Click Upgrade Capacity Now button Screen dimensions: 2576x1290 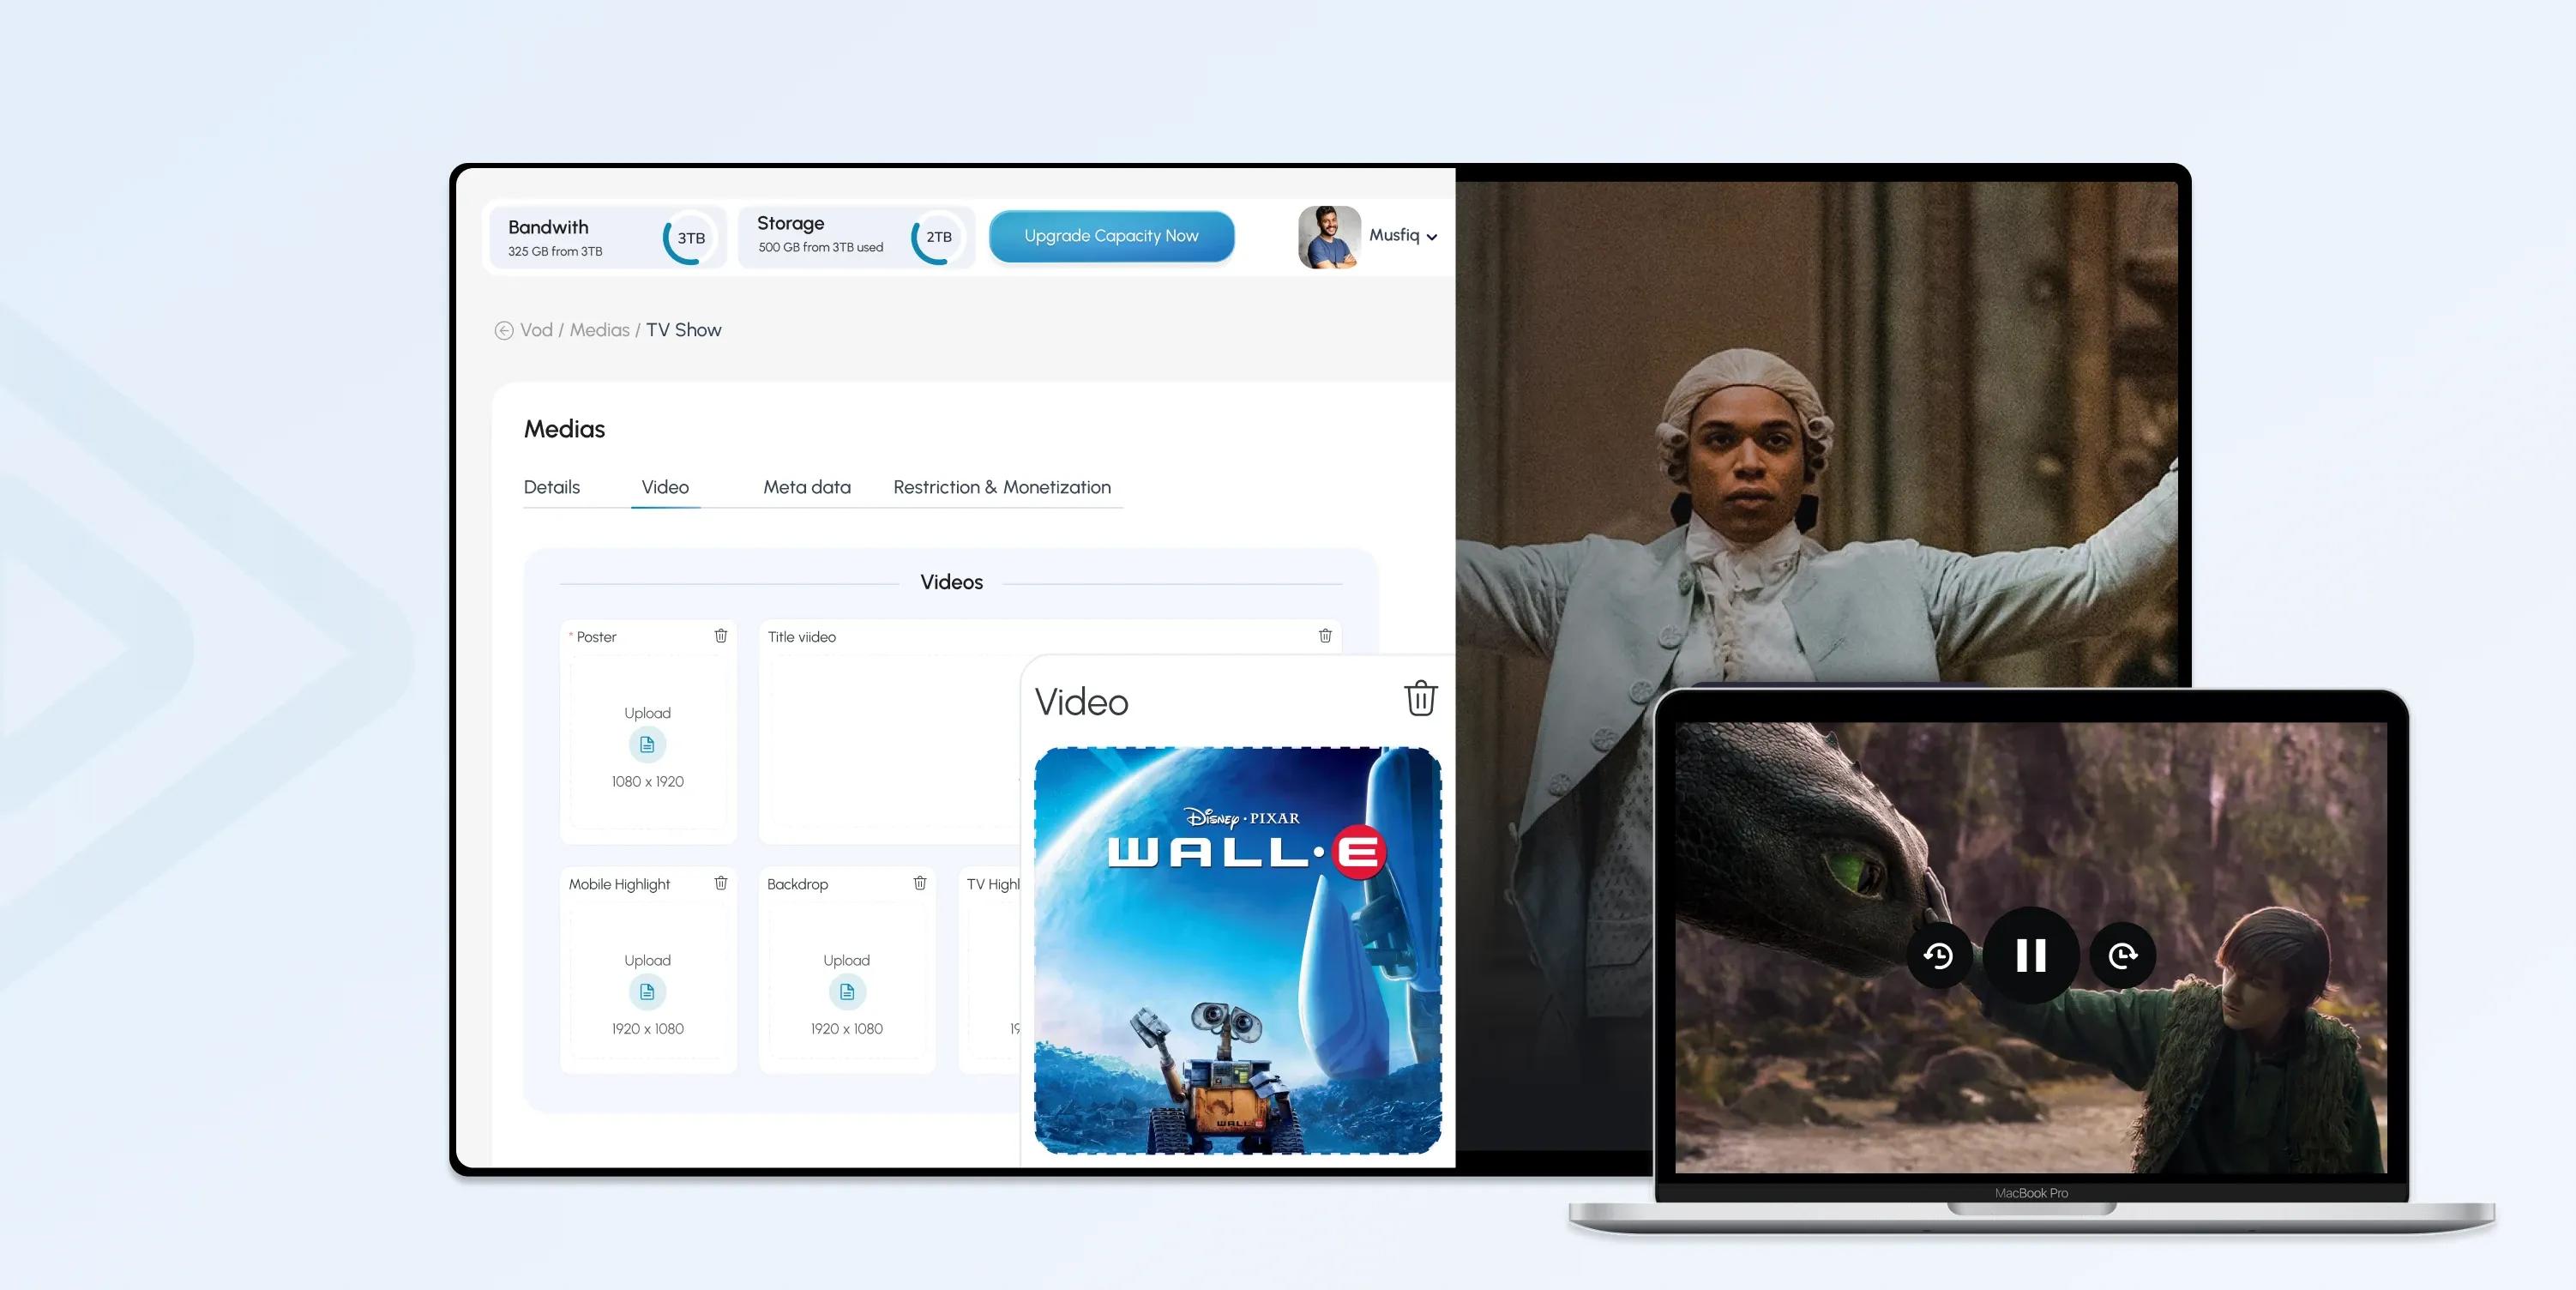click(x=1112, y=235)
